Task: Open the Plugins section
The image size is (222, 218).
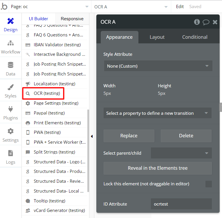Action: pos(10,112)
